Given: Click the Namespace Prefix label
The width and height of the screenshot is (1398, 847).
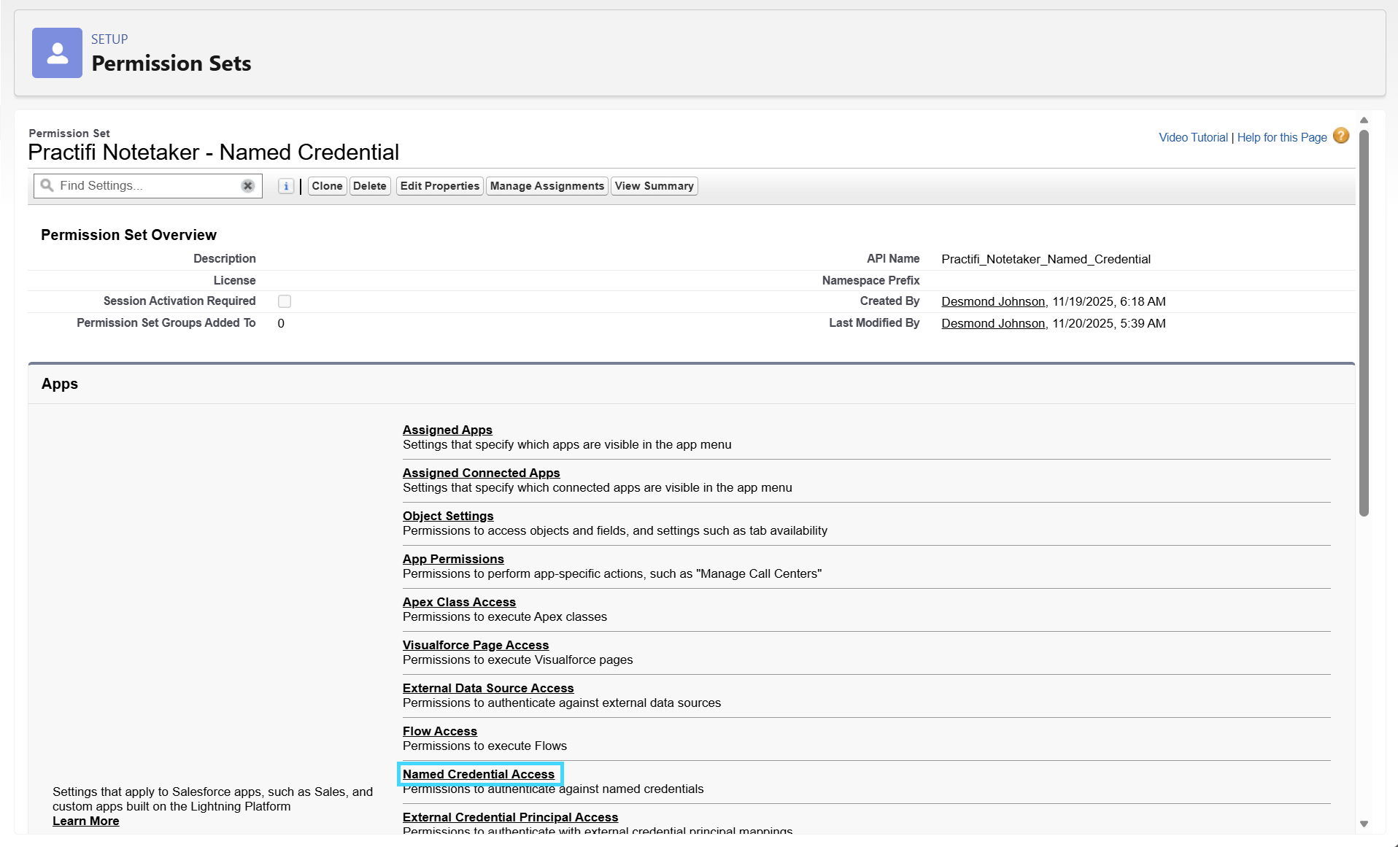Looking at the screenshot, I should (x=870, y=280).
